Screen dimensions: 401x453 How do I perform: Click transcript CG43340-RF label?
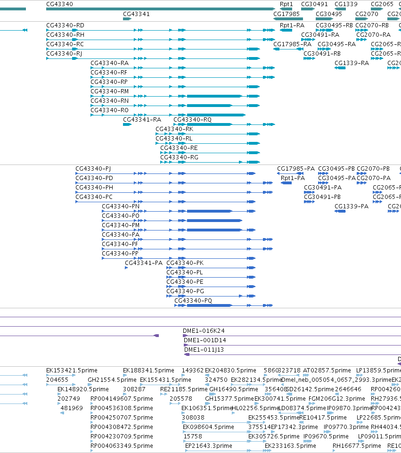pyautogui.click(x=109, y=73)
